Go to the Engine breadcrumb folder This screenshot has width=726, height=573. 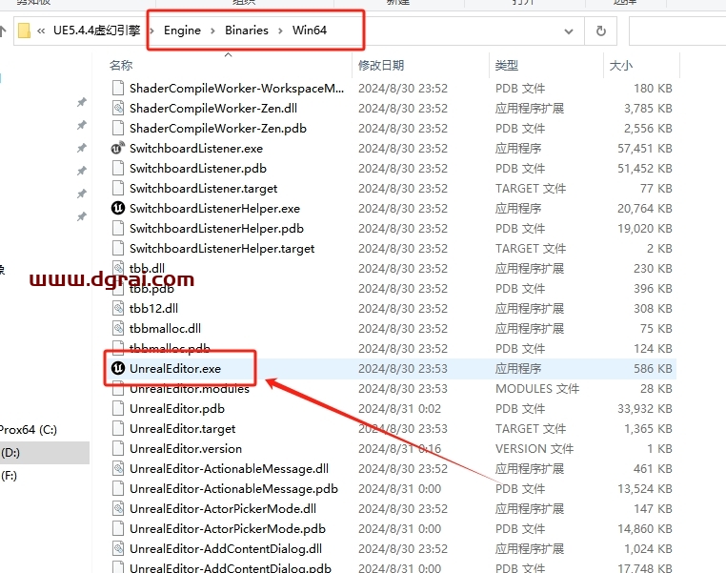point(182,31)
